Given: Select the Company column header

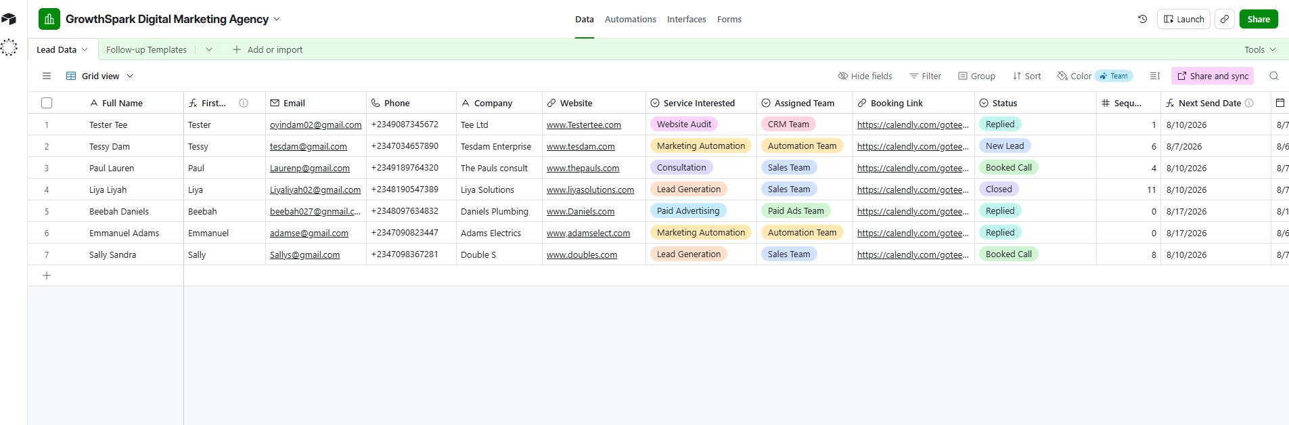Looking at the screenshot, I should click(x=499, y=103).
